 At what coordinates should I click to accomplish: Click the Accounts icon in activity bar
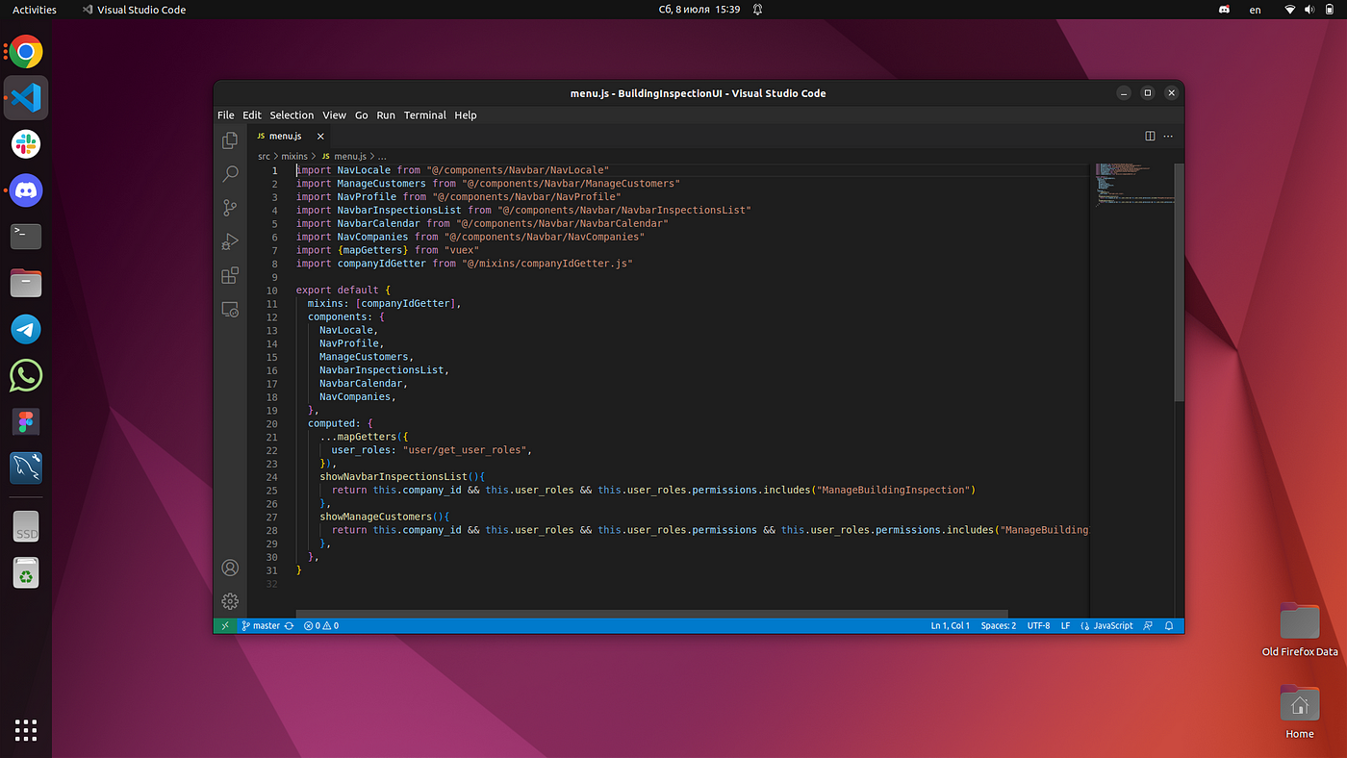230,568
